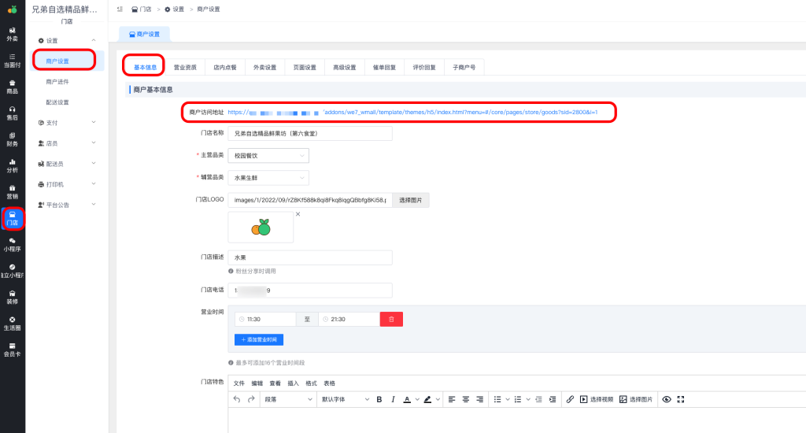Screen dimensions: 806x433
Task: Click the undo icon in editor
Action: (238, 400)
